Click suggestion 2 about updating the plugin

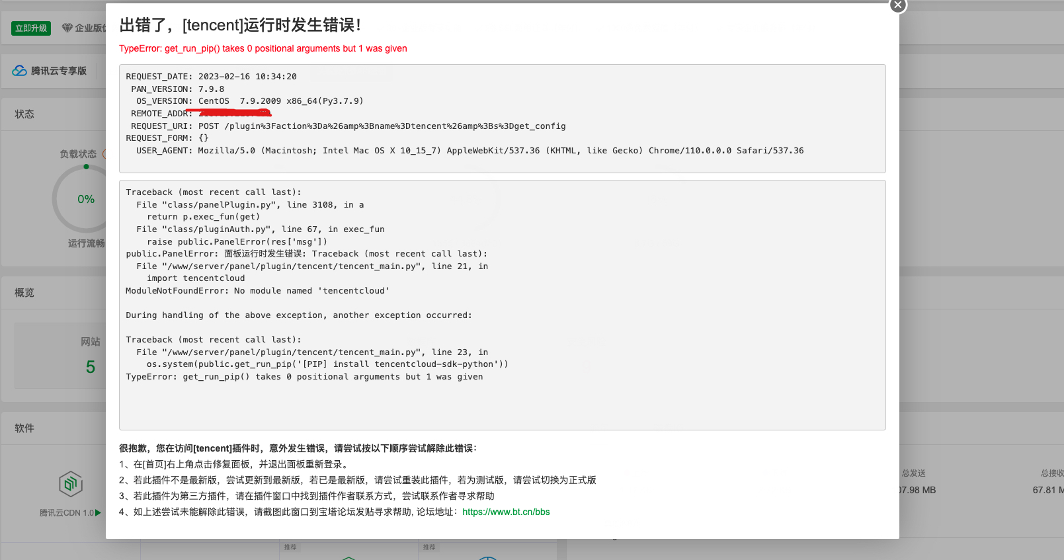pyautogui.click(x=358, y=480)
